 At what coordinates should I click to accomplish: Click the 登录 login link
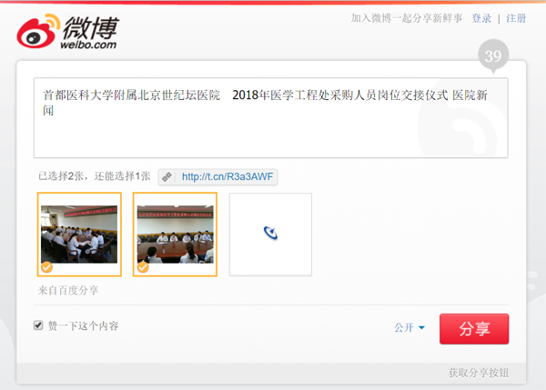click(481, 18)
